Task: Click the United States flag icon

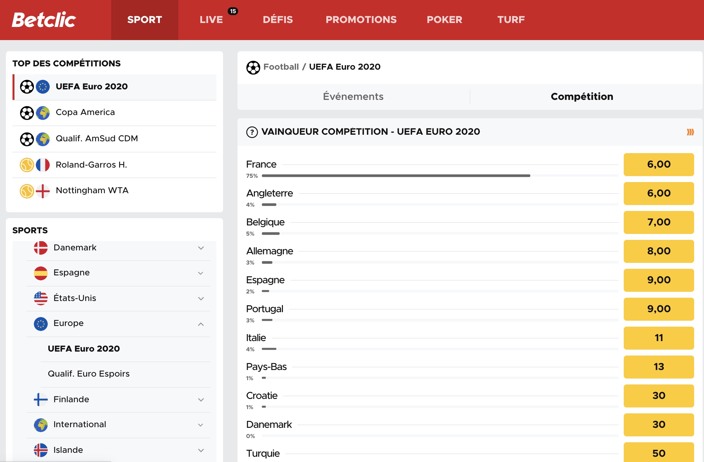Action: [x=41, y=298]
